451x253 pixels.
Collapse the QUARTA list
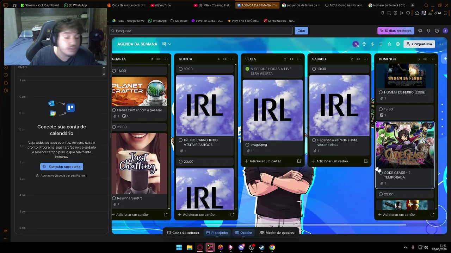[x=158, y=59]
